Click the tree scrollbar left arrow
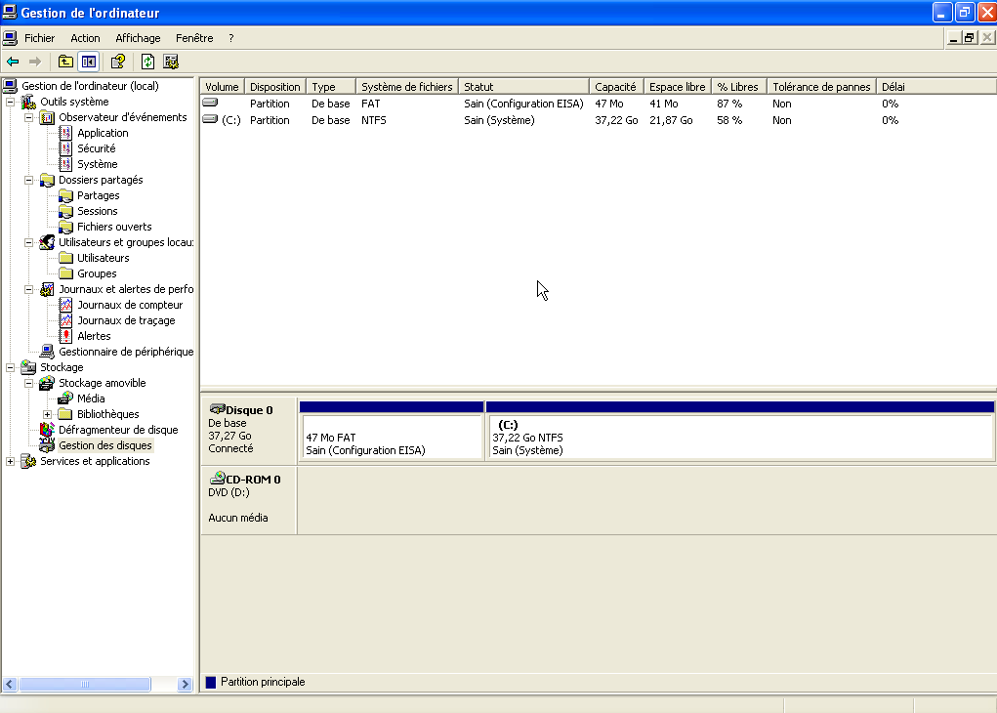Viewport: 997px width, 713px height. click(x=10, y=685)
